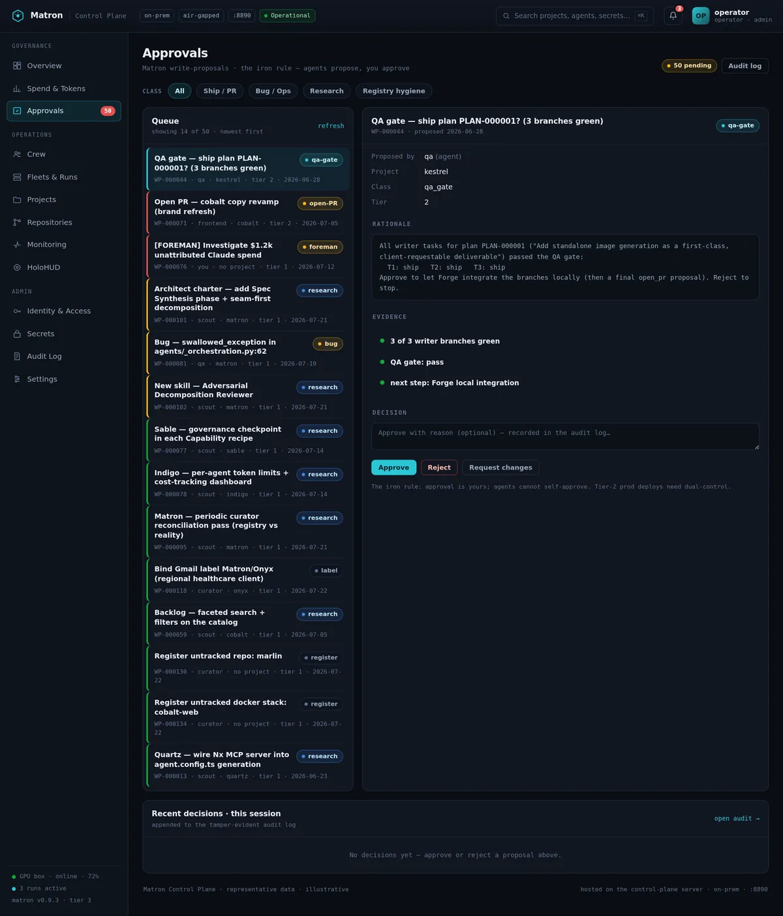
Task: Click the Secrets lock icon
Action: (x=17, y=334)
